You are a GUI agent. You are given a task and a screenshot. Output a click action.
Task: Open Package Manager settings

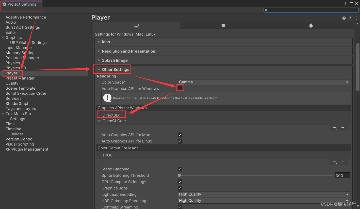(22, 58)
